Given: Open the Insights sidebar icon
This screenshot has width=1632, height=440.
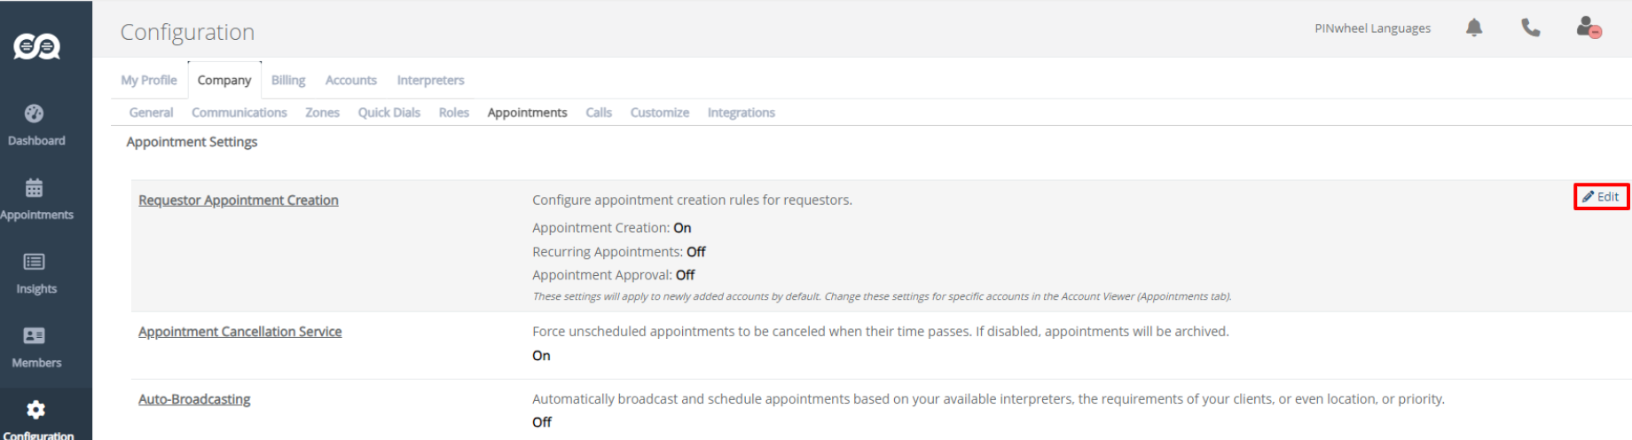Looking at the screenshot, I should (34, 262).
